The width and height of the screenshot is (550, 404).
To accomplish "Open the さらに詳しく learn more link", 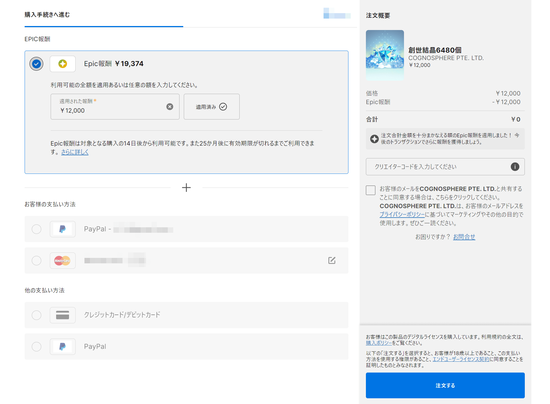I will pyautogui.click(x=75, y=152).
